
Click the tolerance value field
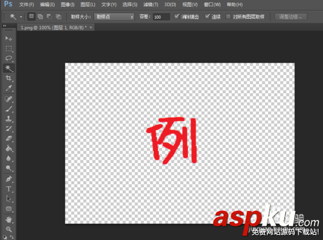(161, 17)
